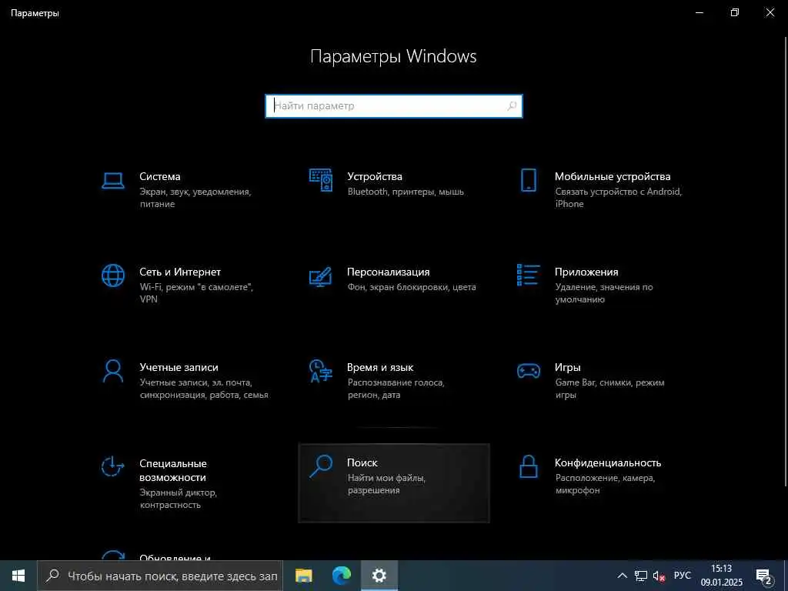Click 'Bluetooth, принтеры, мышь' description
Image resolution: width=788 pixels, height=591 pixels.
coord(406,192)
